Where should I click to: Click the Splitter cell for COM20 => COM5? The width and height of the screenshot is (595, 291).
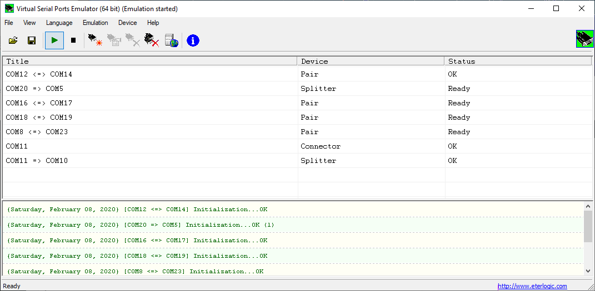click(x=371, y=89)
